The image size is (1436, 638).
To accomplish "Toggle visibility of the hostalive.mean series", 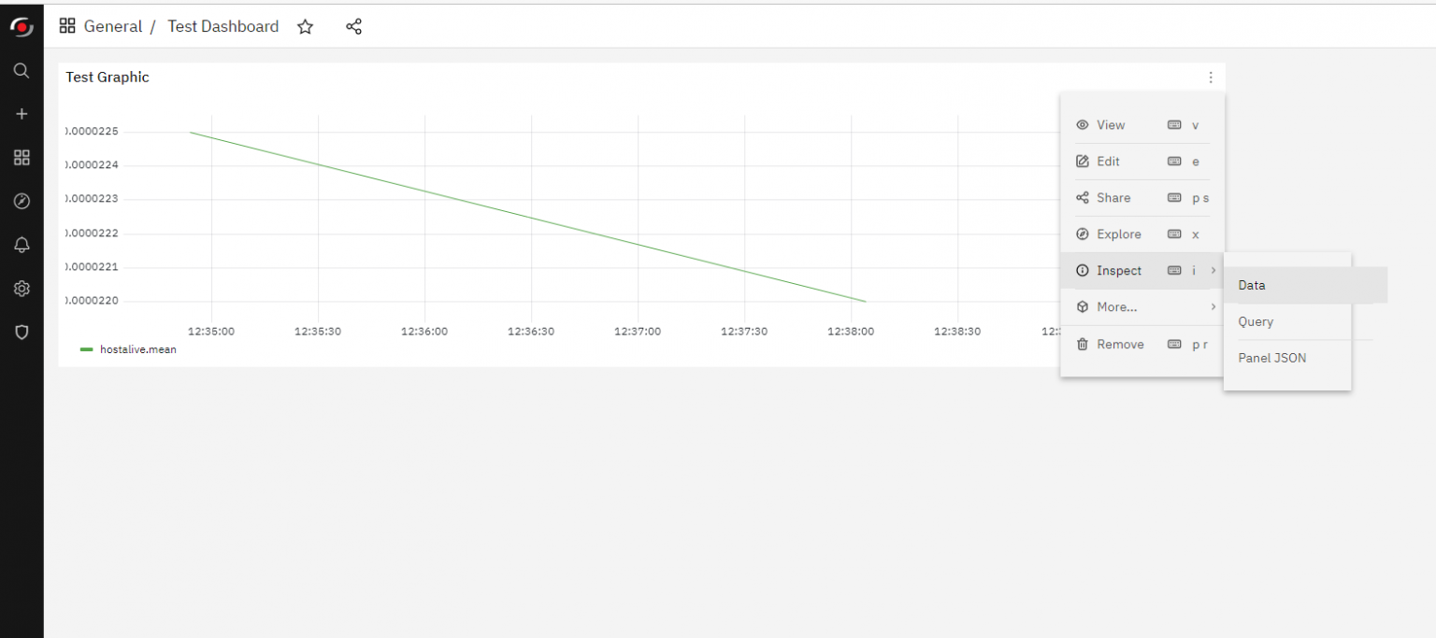I will click(x=137, y=349).
